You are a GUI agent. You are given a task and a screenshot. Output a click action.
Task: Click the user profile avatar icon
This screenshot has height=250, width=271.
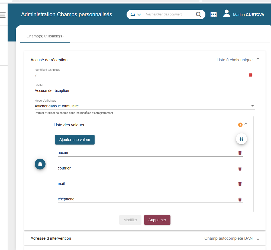coord(227,14)
